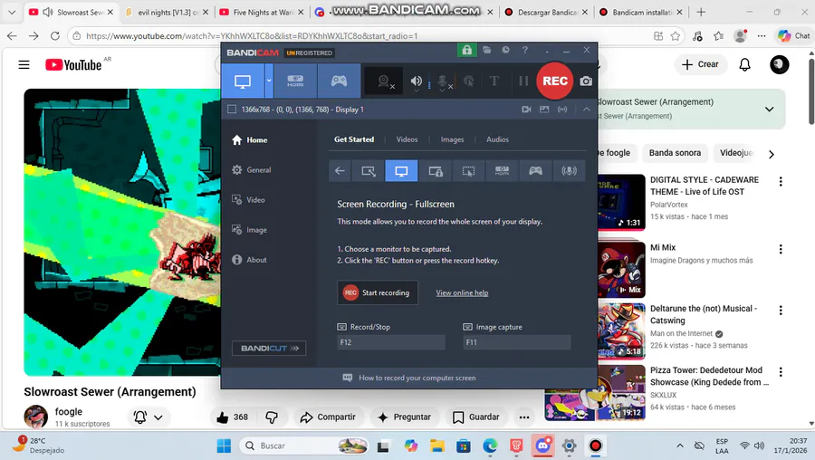Select HDMI device mode in selector row
Viewport: 815px width, 460px height.
502,171
